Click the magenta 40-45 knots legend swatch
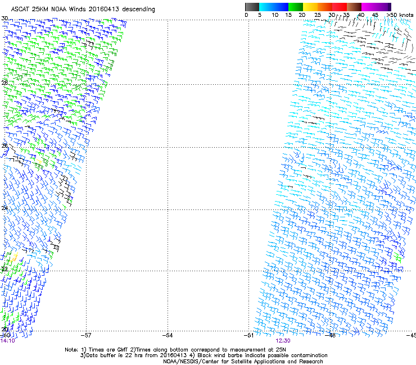Viewport: 416px width, 365px height. point(369,7)
